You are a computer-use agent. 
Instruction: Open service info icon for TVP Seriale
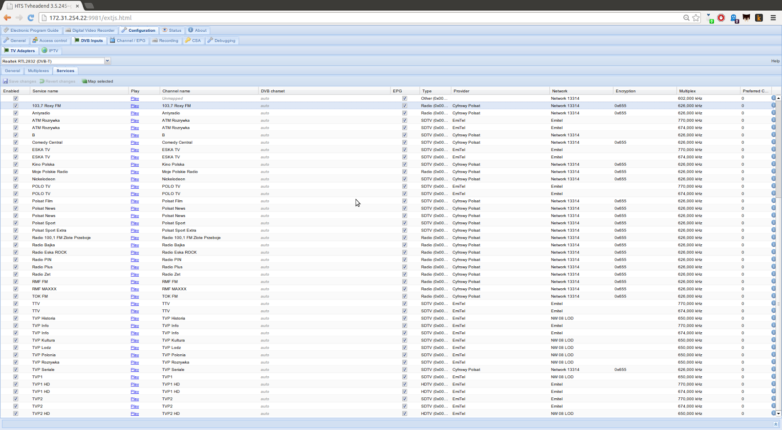click(x=773, y=369)
